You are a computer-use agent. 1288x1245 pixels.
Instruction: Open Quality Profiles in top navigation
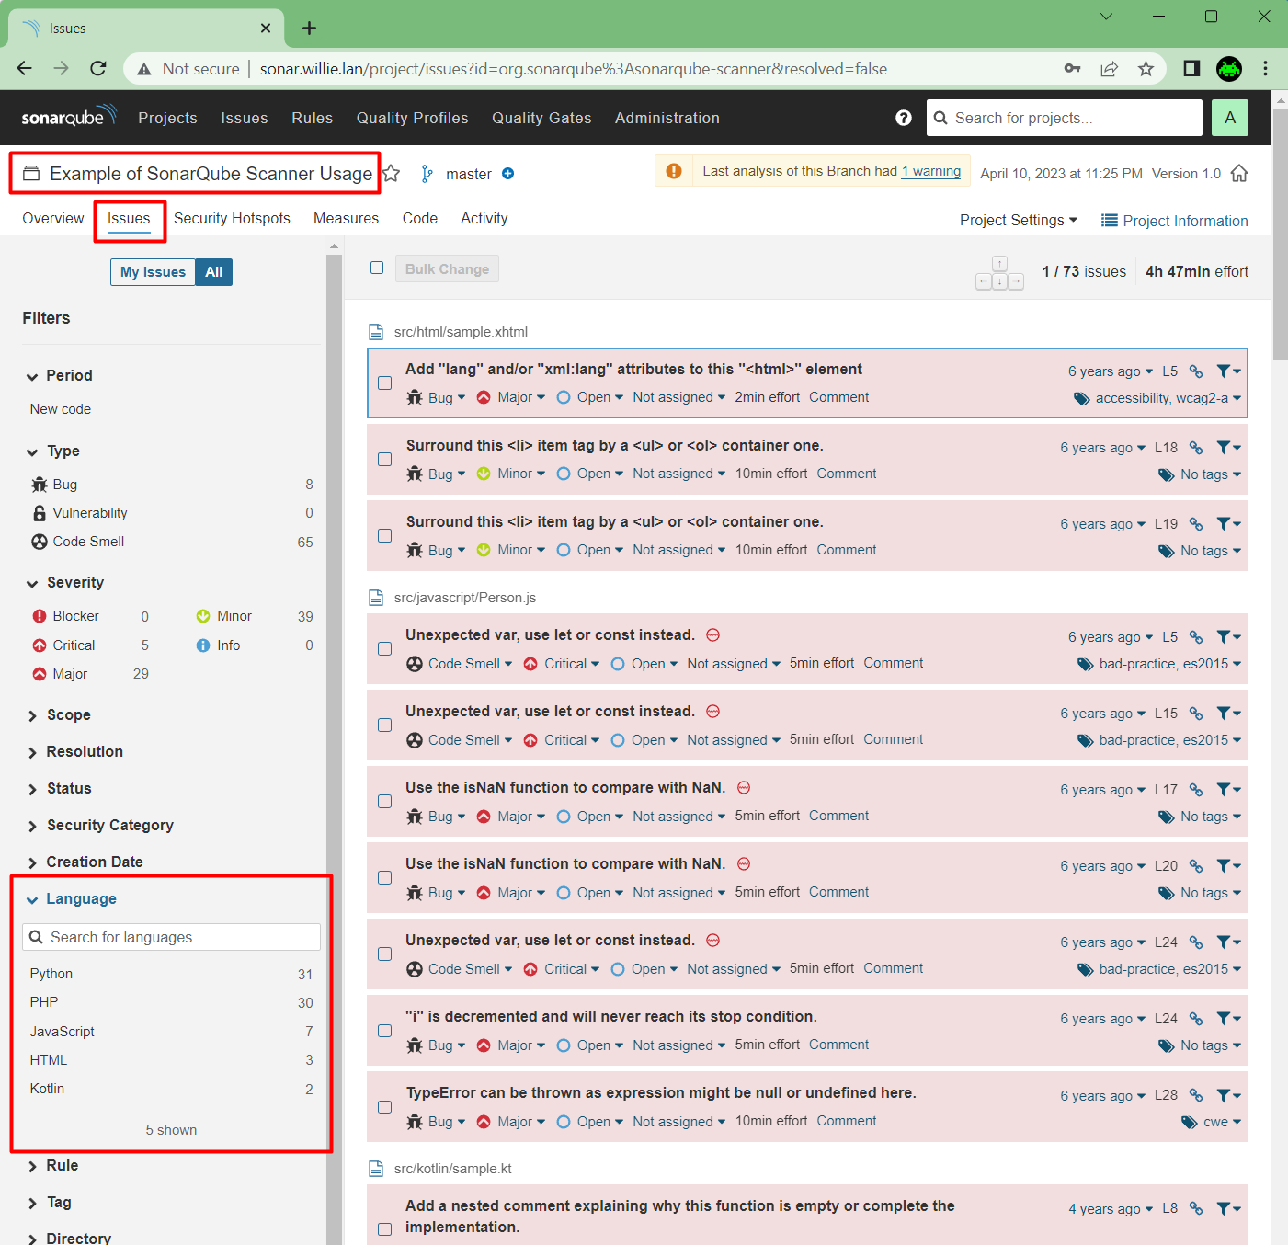coord(412,118)
